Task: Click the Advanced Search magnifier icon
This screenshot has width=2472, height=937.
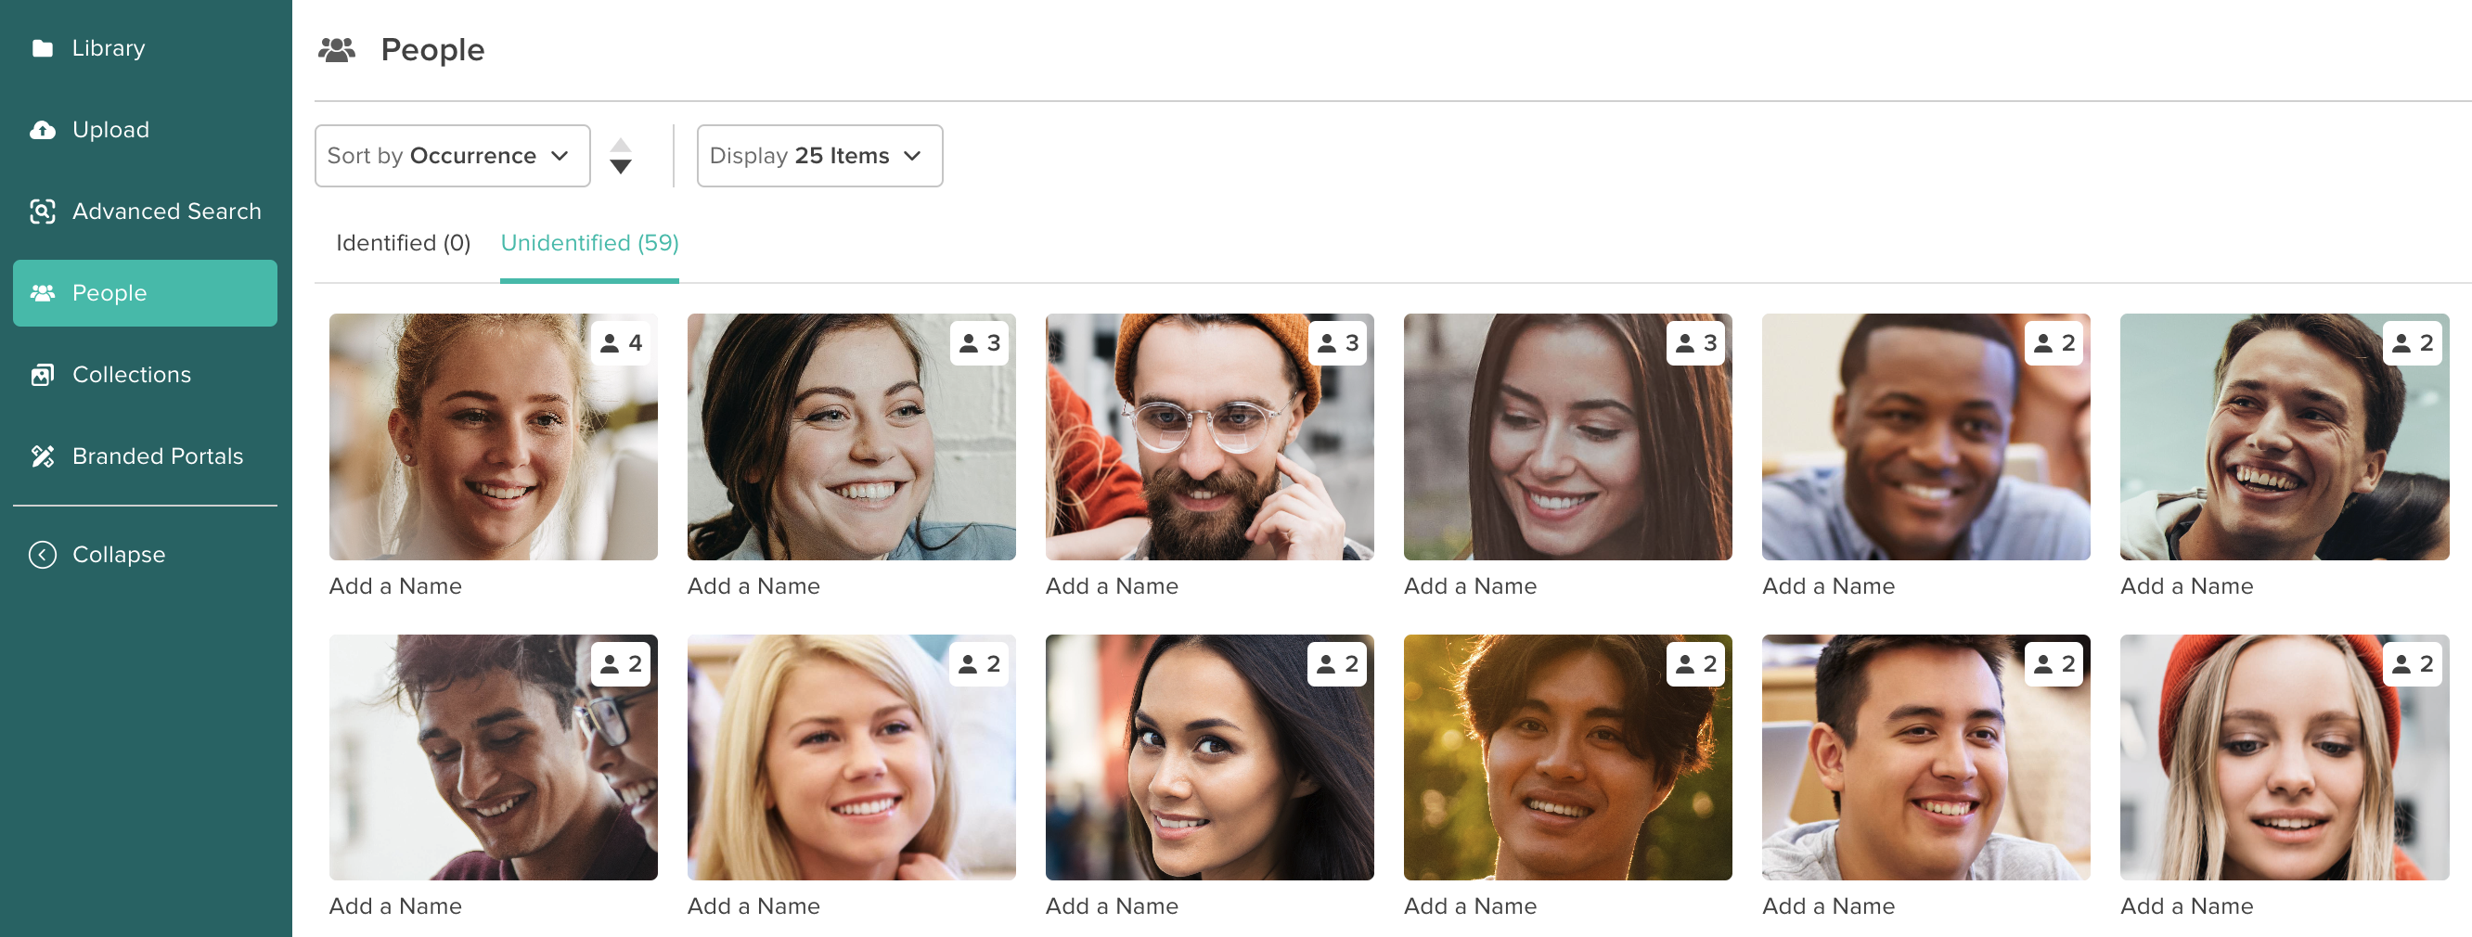Action: pos(43,211)
